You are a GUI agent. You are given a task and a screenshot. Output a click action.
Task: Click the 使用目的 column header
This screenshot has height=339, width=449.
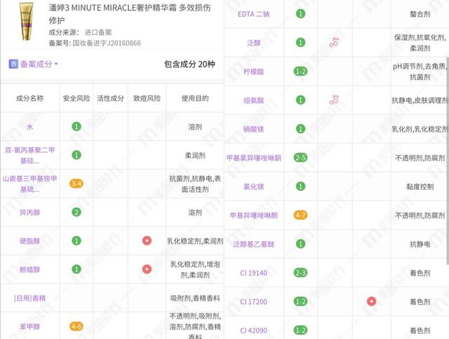point(195,98)
